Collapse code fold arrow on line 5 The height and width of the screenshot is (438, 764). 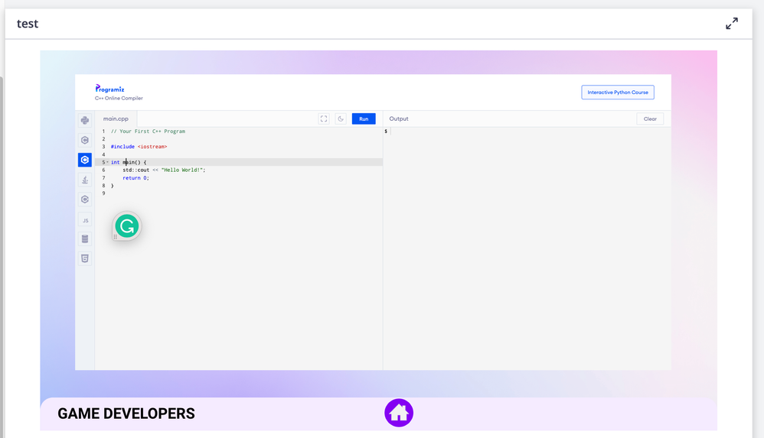coord(108,162)
